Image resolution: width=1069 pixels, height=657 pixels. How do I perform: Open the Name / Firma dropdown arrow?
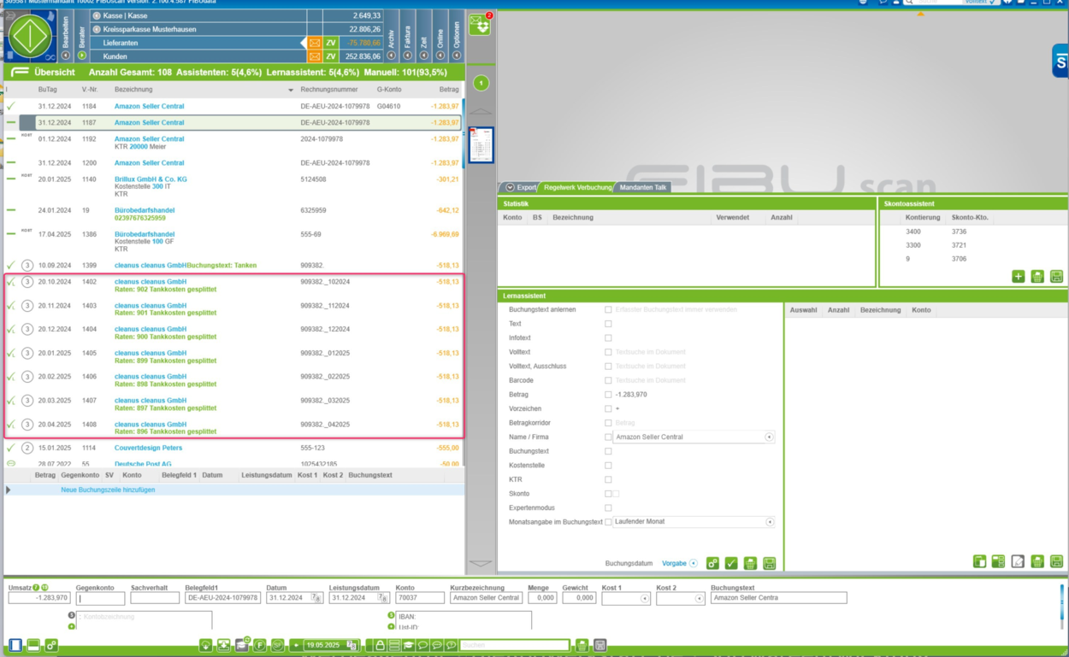[x=769, y=437]
